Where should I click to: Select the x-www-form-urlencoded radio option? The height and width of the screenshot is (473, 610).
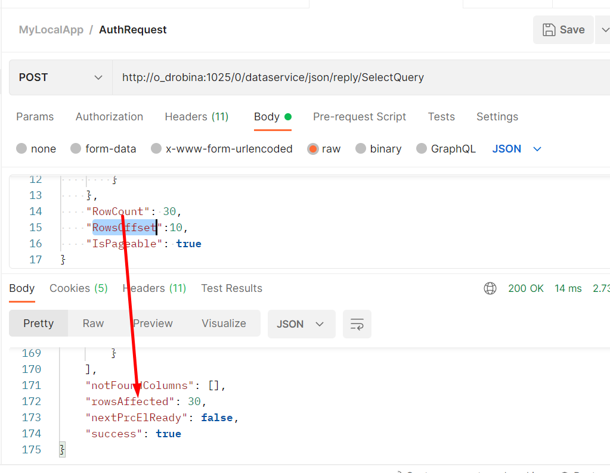(156, 148)
